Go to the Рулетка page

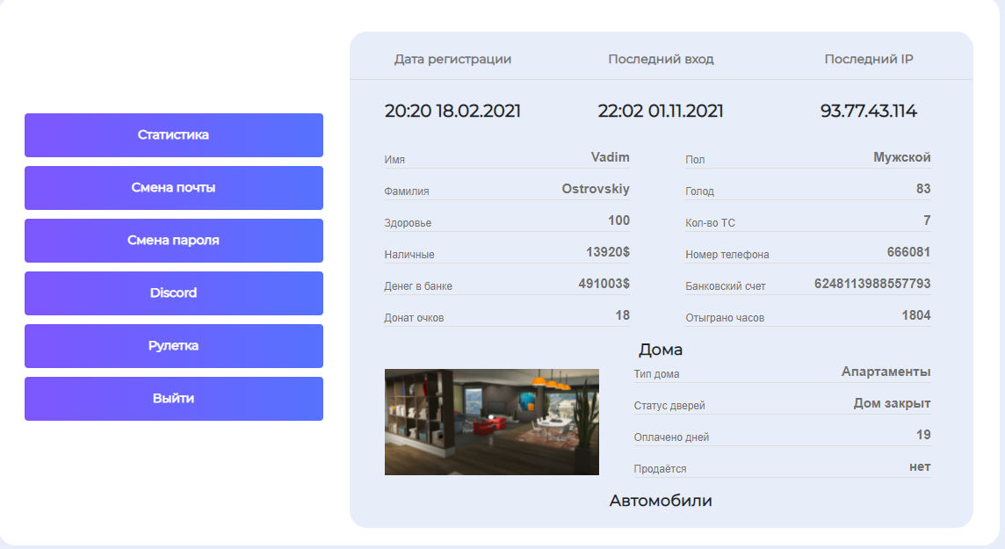pos(173,346)
